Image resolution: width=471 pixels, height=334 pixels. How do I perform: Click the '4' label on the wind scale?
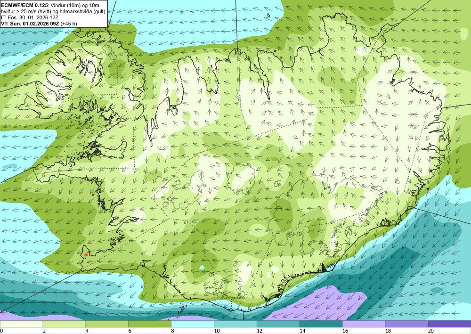click(x=87, y=331)
